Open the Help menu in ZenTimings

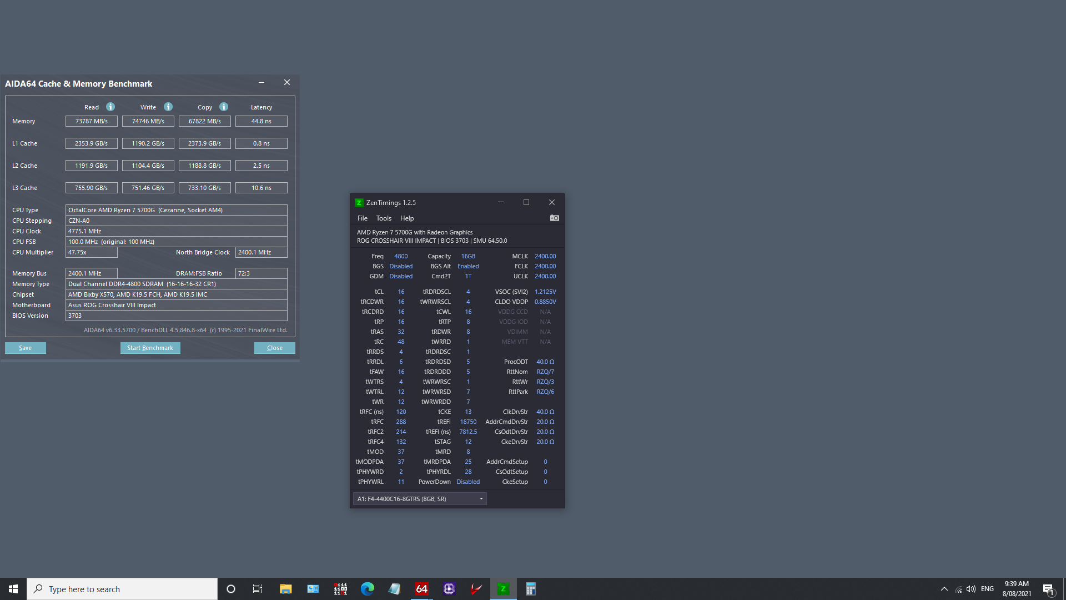[x=407, y=218]
